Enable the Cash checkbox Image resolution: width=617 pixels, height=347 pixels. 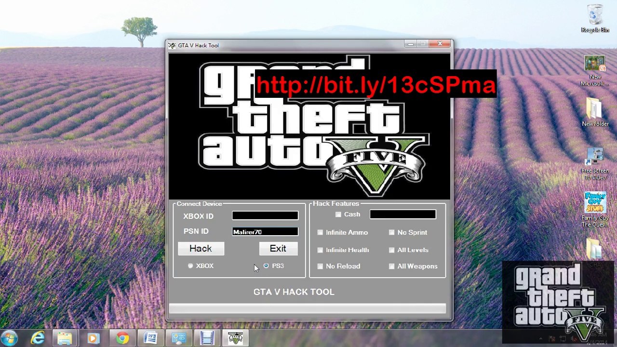click(338, 214)
